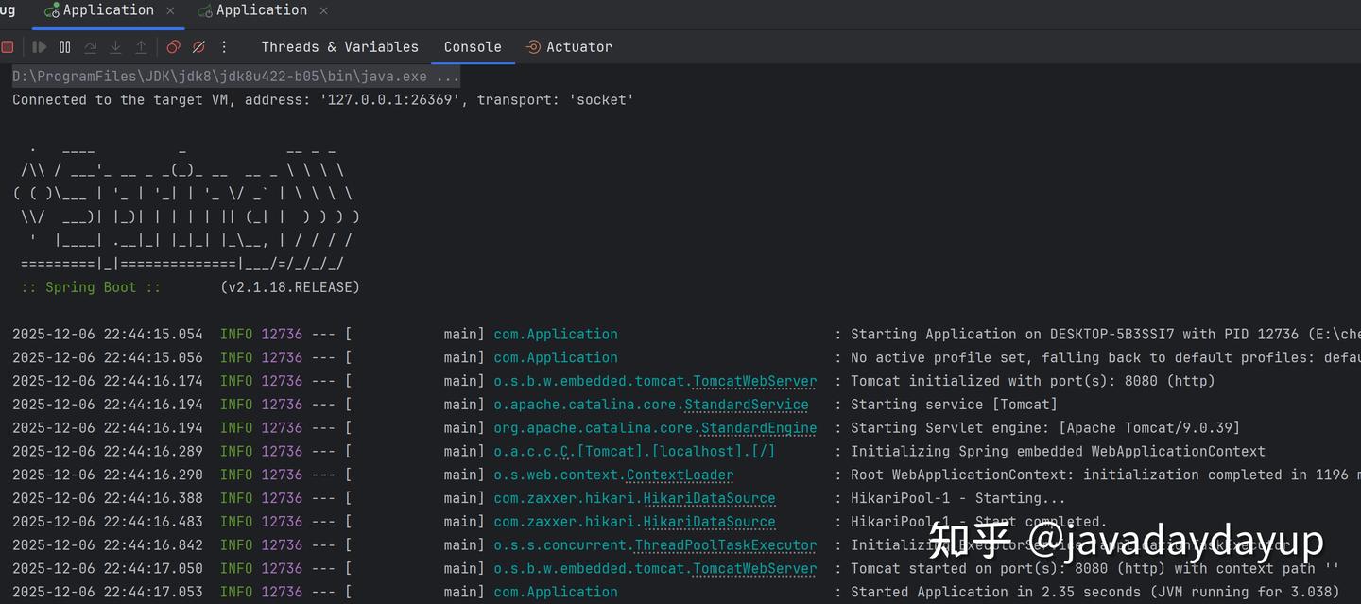
Task: Click the Step Over icon
Action: (x=90, y=46)
